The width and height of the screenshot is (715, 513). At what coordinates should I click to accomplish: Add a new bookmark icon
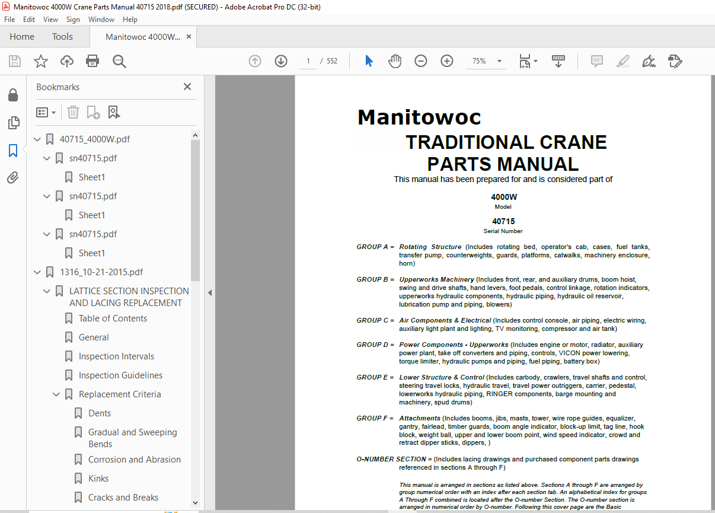[93, 112]
